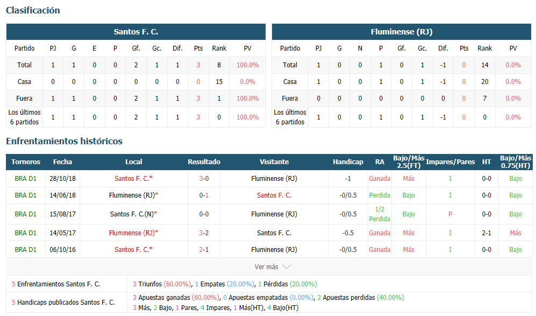
Task: Select BRA D1 tournament for 28/10/18 match
Action: tap(26, 178)
